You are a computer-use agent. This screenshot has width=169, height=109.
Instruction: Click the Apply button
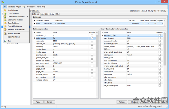point(38,102)
